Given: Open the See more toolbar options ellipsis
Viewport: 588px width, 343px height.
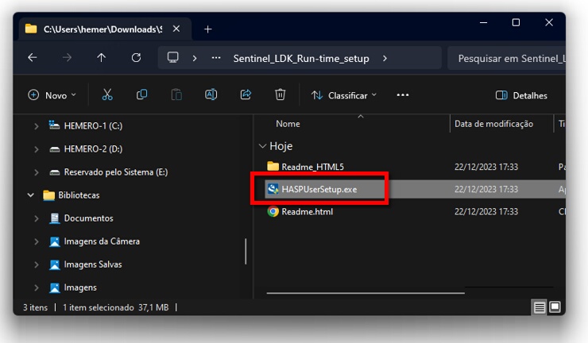Looking at the screenshot, I should tap(403, 95).
